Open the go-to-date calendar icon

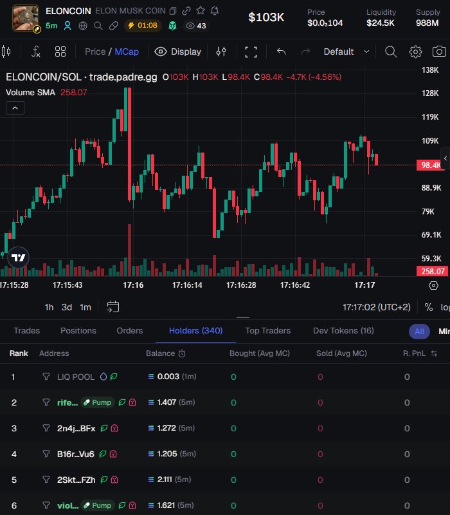[x=113, y=307]
